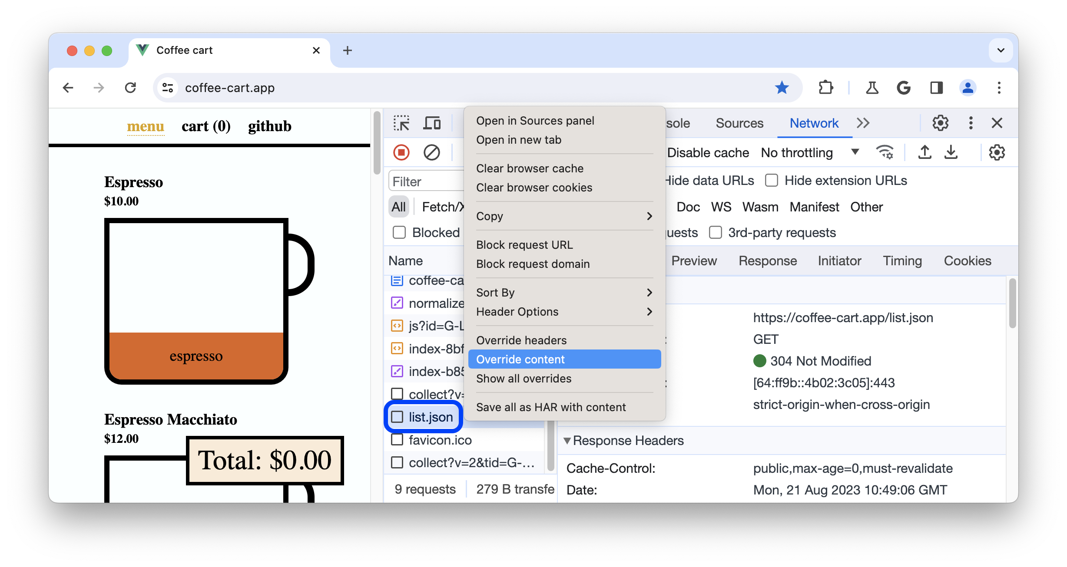Select Override content from context menu

[x=520, y=359]
